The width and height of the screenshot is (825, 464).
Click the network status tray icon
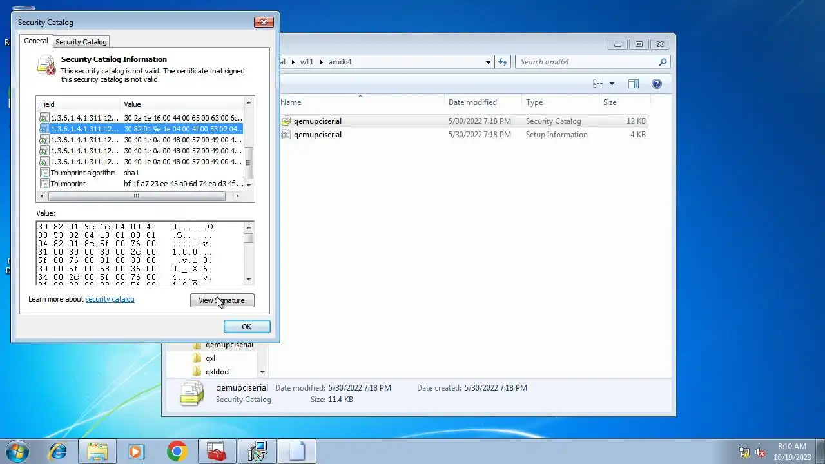[x=744, y=452]
